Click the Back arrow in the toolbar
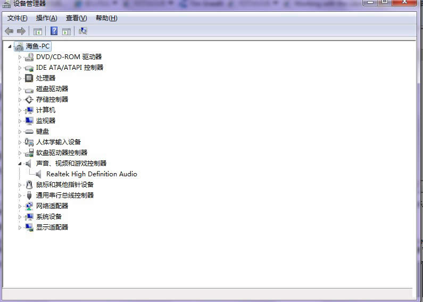 9,31
